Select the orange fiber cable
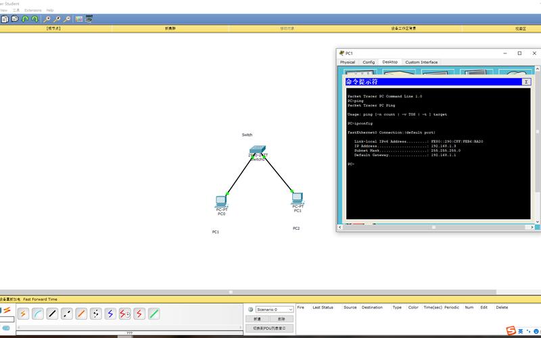 [x=81, y=314]
